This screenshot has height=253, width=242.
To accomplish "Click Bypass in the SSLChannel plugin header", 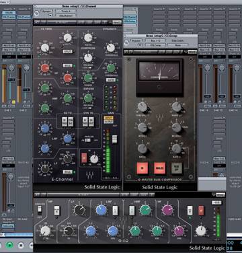I will [x=46, y=11].
